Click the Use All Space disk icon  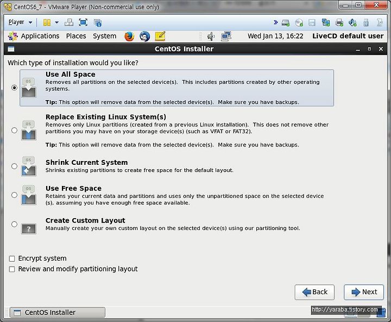tap(29, 88)
